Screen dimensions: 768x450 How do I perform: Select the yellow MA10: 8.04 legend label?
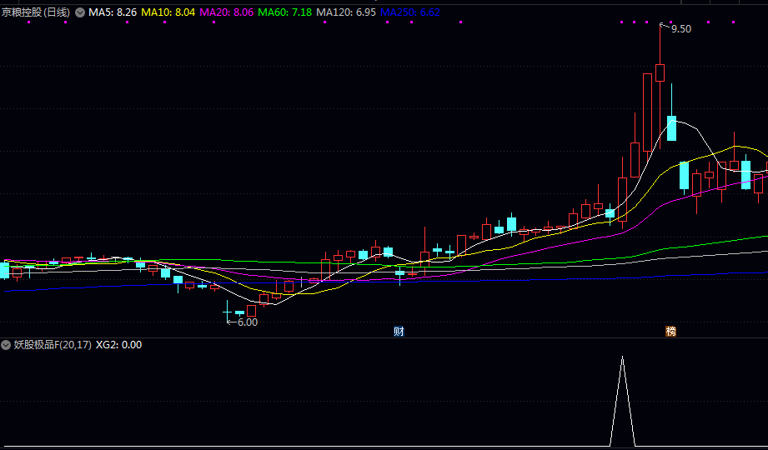click(168, 12)
